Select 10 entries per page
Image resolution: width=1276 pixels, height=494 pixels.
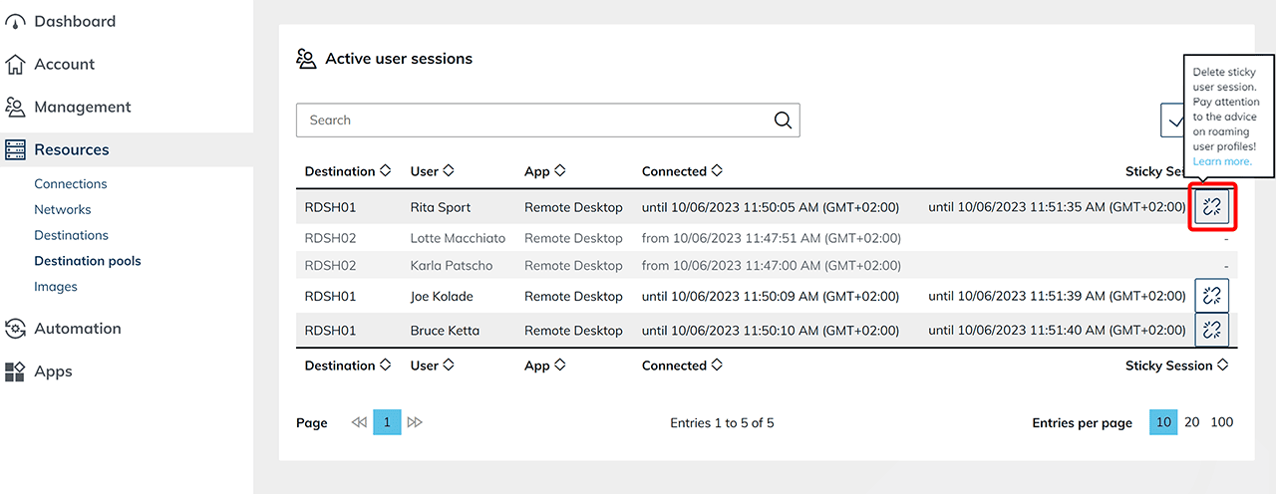tap(1162, 422)
